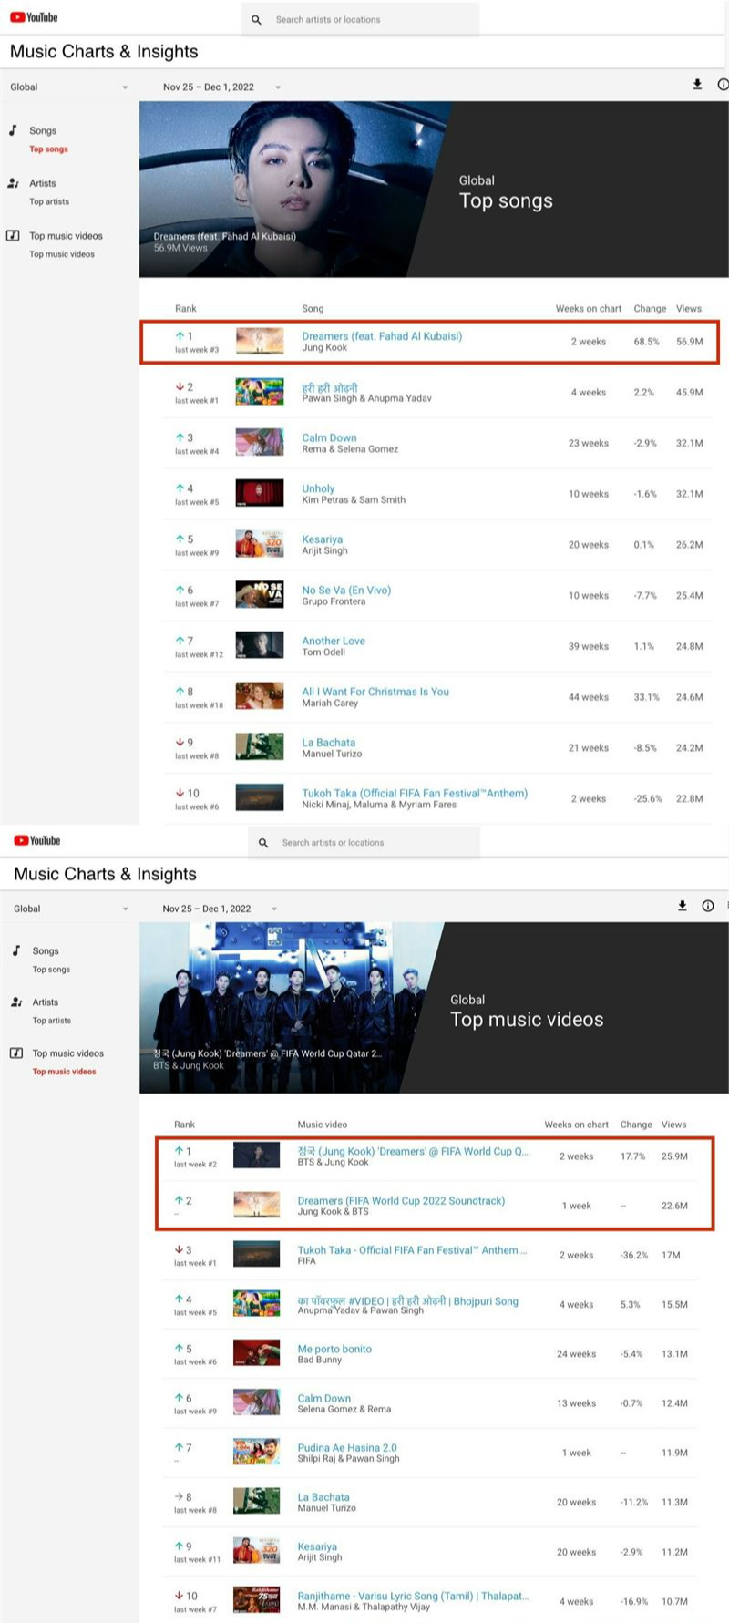This screenshot has height=1623, width=729.
Task: Click YouTube logo on Top music videos page
Action: [36, 840]
